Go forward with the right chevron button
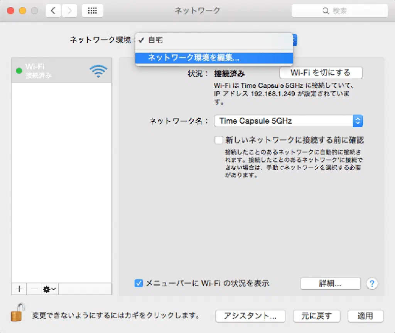 69,11
